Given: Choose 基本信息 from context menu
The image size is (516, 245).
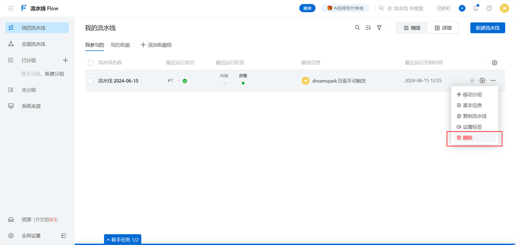Looking at the screenshot, I should 474,105.
